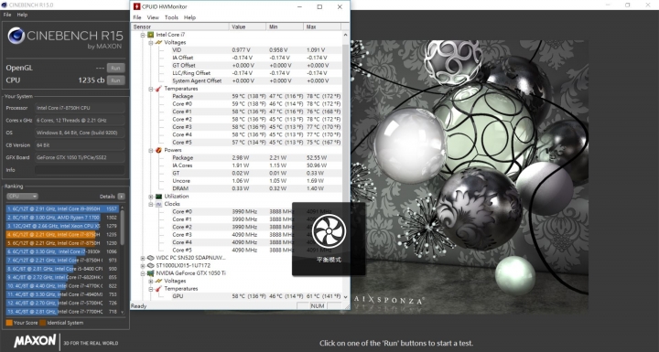Collapse the Powers section
The width and height of the screenshot is (659, 352).
pyautogui.click(x=151, y=150)
